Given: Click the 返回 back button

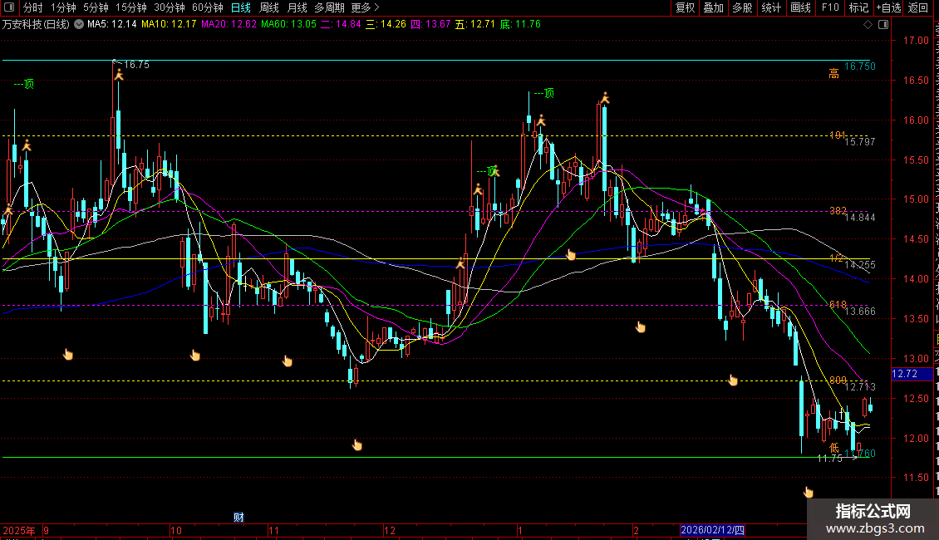Looking at the screenshot, I should [918, 7].
